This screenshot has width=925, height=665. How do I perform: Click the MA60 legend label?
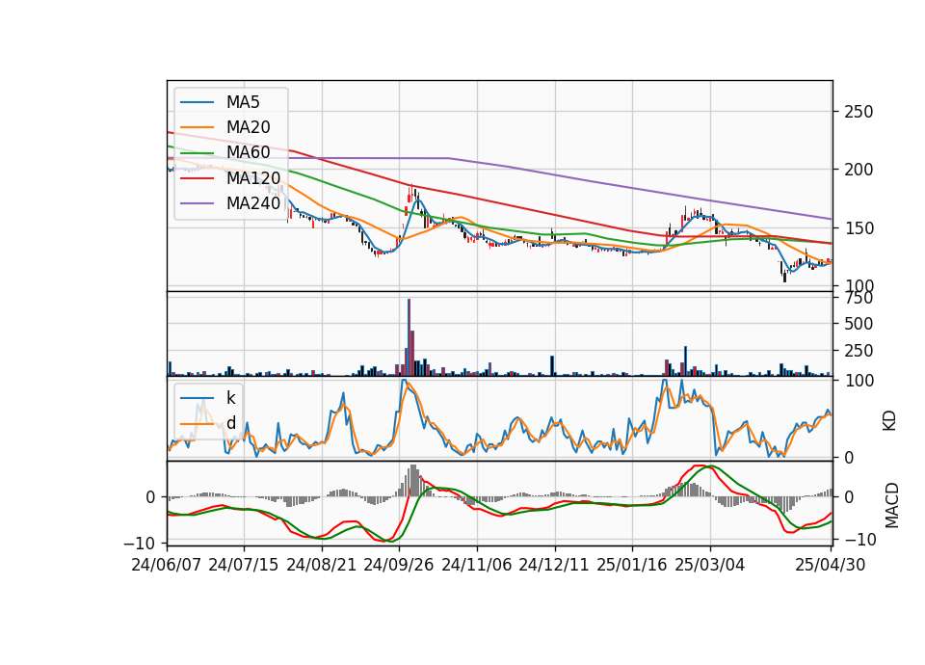click(248, 152)
